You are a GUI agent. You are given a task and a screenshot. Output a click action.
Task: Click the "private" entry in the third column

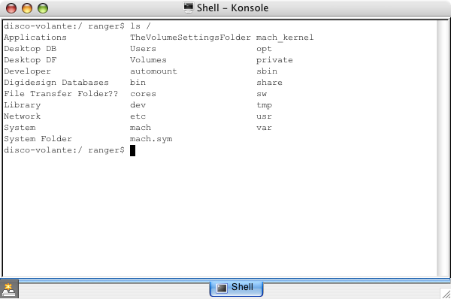point(274,60)
